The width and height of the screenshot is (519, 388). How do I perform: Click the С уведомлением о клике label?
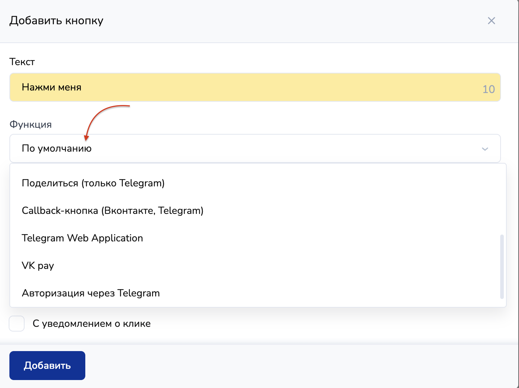[91, 324]
